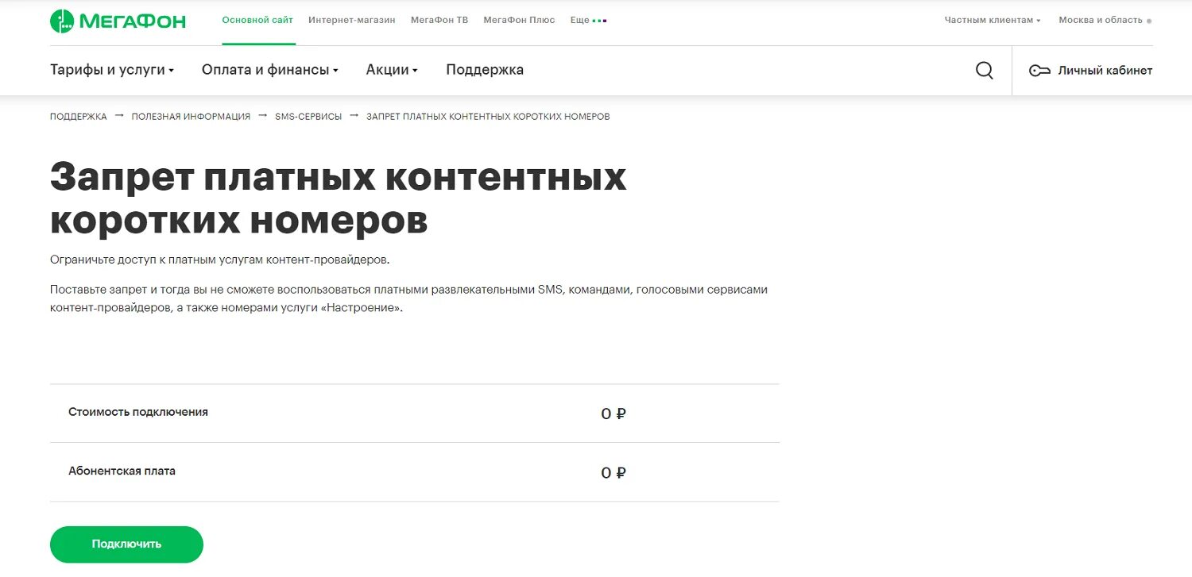Open МегаФон ТВ tab
Screen dimensions: 1192x577
click(439, 20)
